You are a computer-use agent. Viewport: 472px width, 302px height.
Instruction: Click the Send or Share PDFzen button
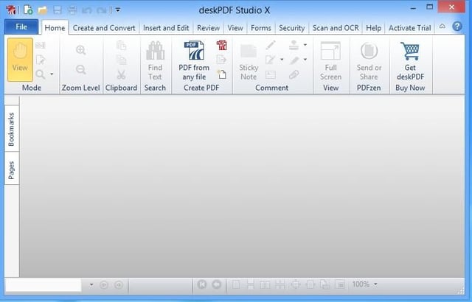pyautogui.click(x=369, y=61)
